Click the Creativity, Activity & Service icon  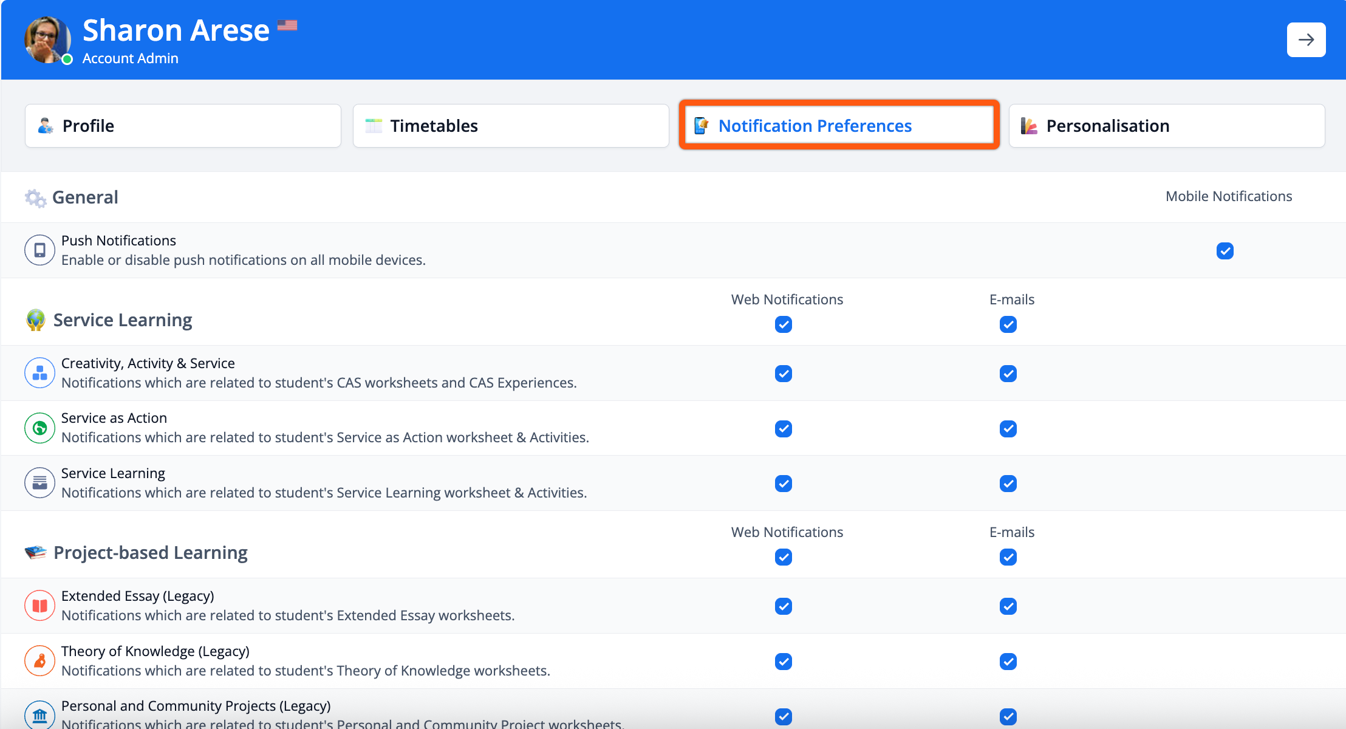(x=39, y=373)
